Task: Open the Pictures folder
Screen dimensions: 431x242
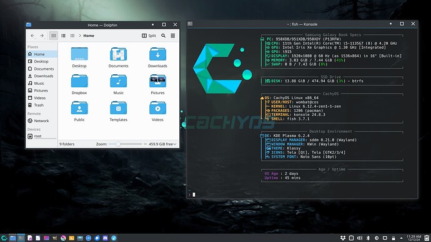Action: (x=157, y=84)
